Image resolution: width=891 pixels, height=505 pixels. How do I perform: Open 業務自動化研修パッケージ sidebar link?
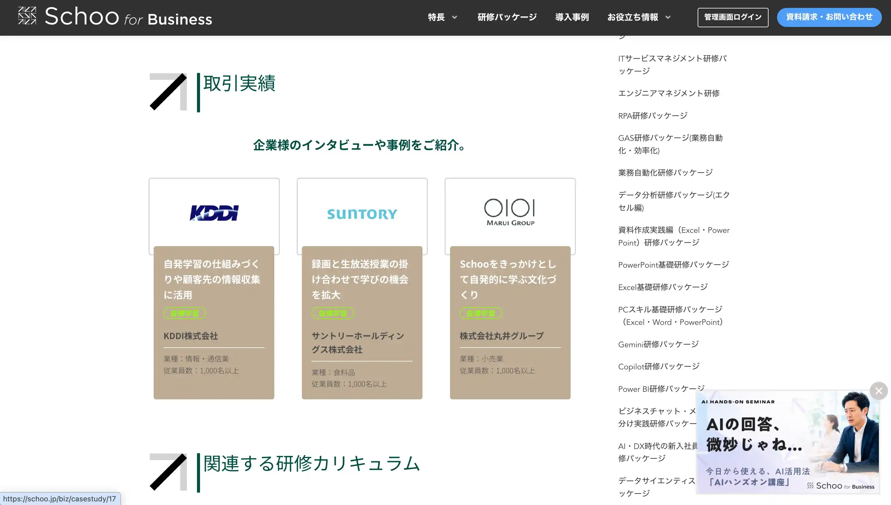point(666,172)
